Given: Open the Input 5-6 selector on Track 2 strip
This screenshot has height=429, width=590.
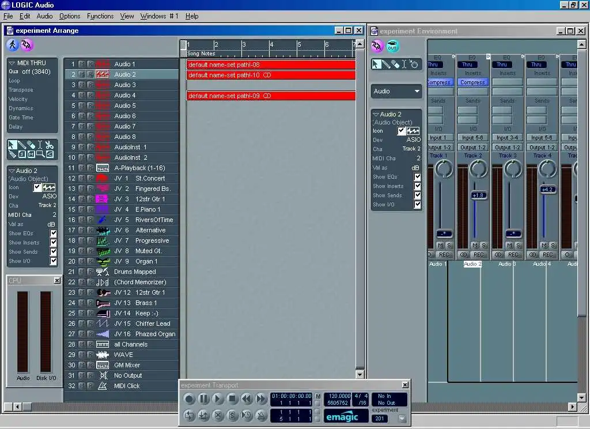Looking at the screenshot, I should click(472, 138).
